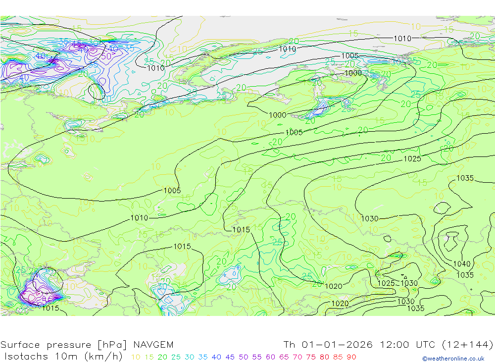495x363 pixels.
Task: Click the 'Th 01-01-2026' date text
Action: (x=328, y=344)
